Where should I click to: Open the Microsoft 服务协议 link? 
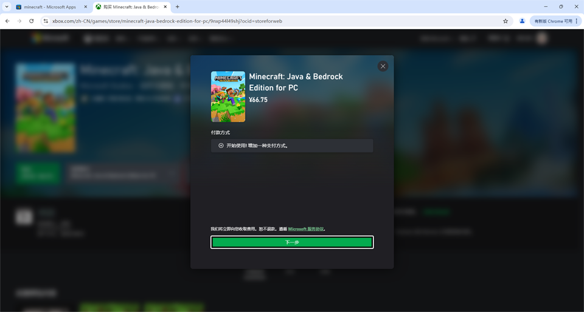[x=305, y=229]
